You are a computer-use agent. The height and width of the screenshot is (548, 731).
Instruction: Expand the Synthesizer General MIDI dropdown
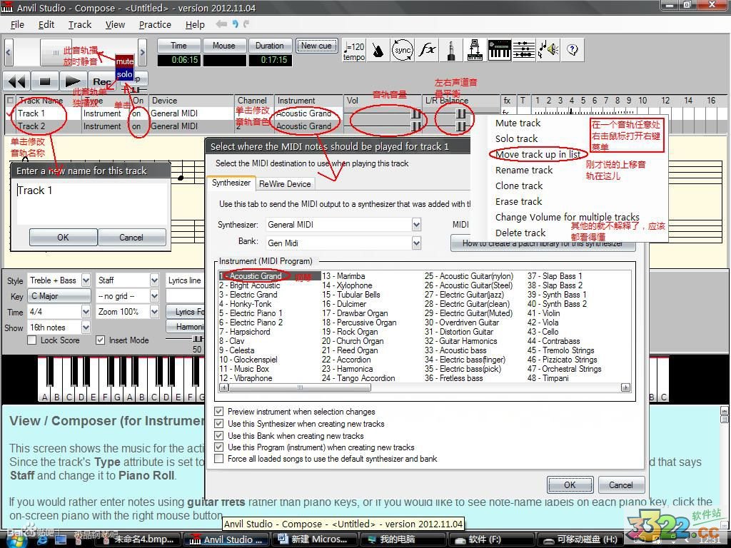pos(416,225)
